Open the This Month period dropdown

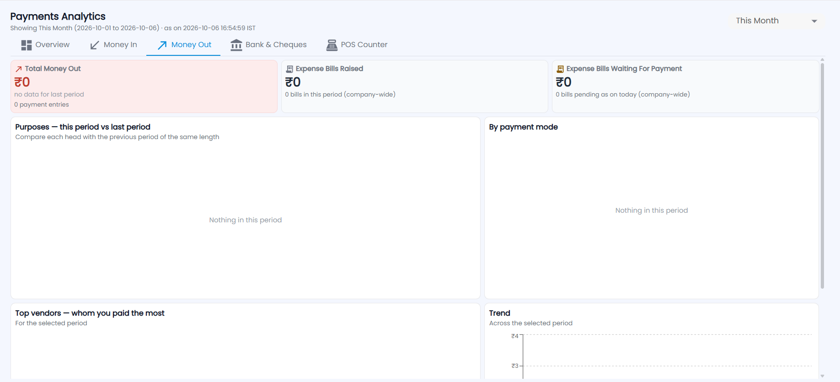[776, 21]
